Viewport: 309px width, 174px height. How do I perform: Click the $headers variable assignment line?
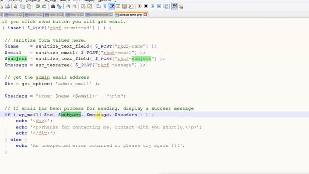[65, 96]
